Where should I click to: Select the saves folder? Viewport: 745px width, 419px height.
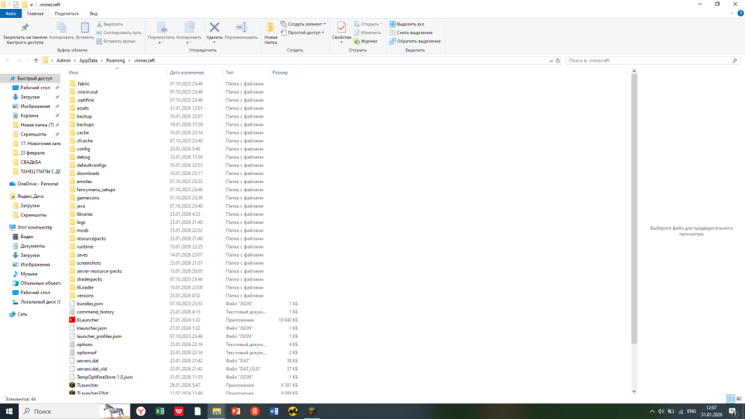[x=82, y=255]
